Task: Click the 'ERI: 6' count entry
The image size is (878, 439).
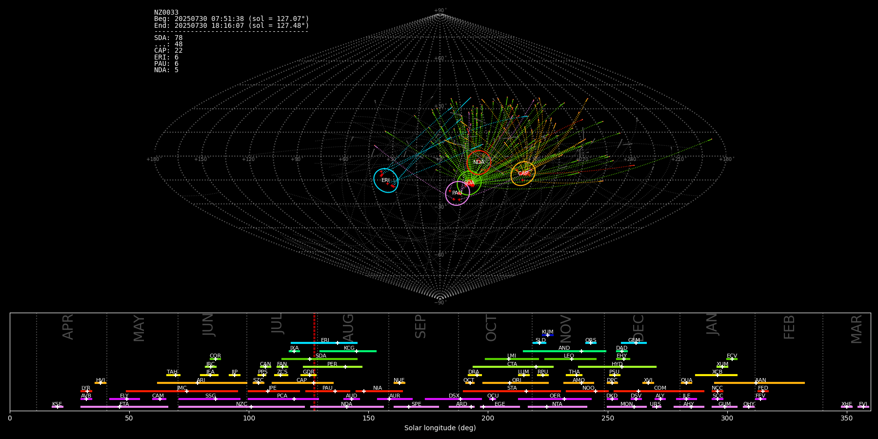Action: coord(166,57)
